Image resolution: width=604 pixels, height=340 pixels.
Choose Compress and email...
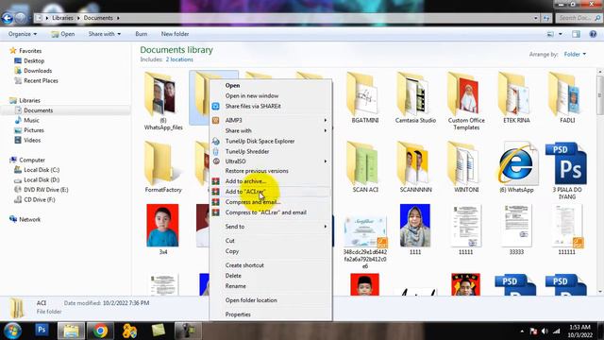click(x=252, y=202)
